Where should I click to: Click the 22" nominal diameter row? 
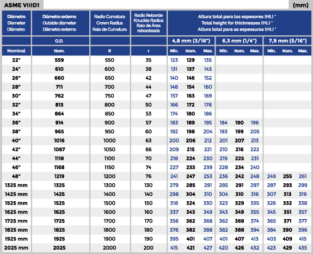(157, 60)
